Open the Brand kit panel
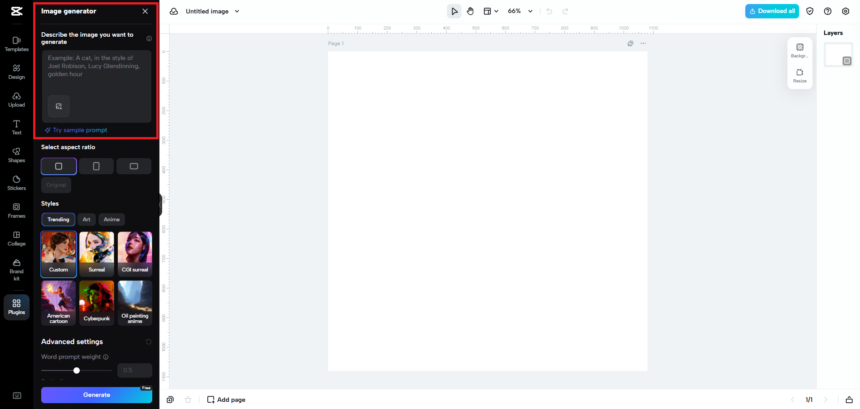 16,269
